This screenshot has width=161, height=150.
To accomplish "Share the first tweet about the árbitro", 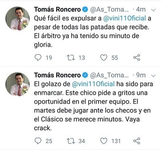I will [137, 58].
